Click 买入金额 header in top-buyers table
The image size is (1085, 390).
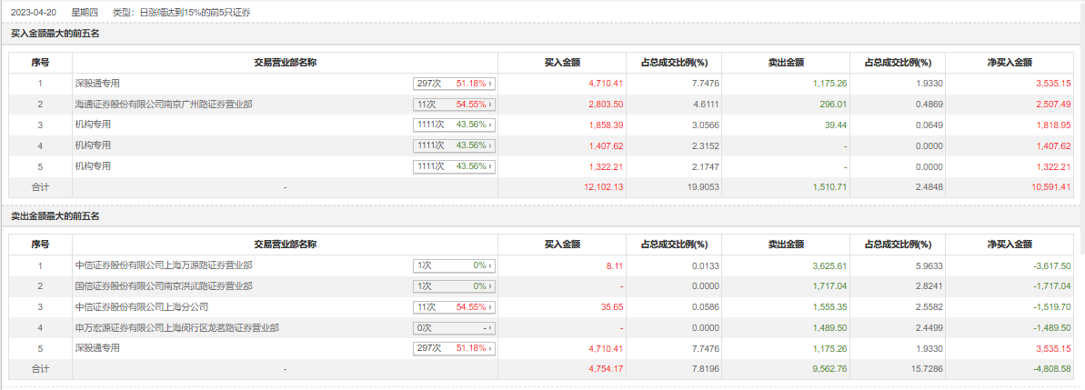562,62
